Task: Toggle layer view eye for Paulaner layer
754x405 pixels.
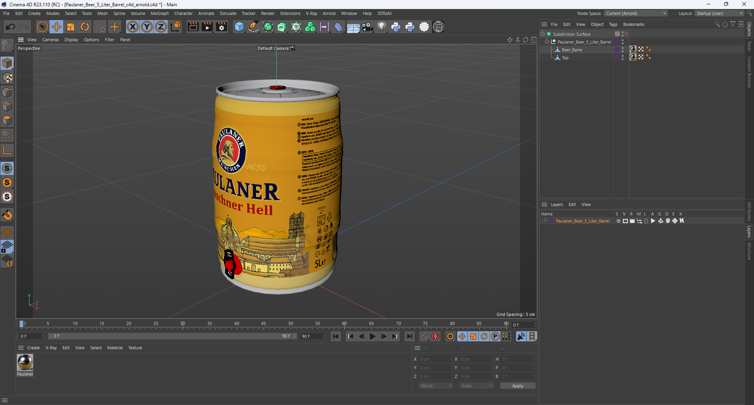Action: (x=625, y=221)
